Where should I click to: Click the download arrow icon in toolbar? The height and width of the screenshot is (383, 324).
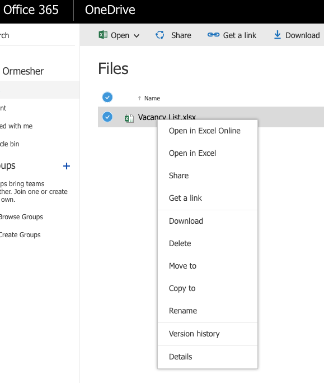(278, 35)
